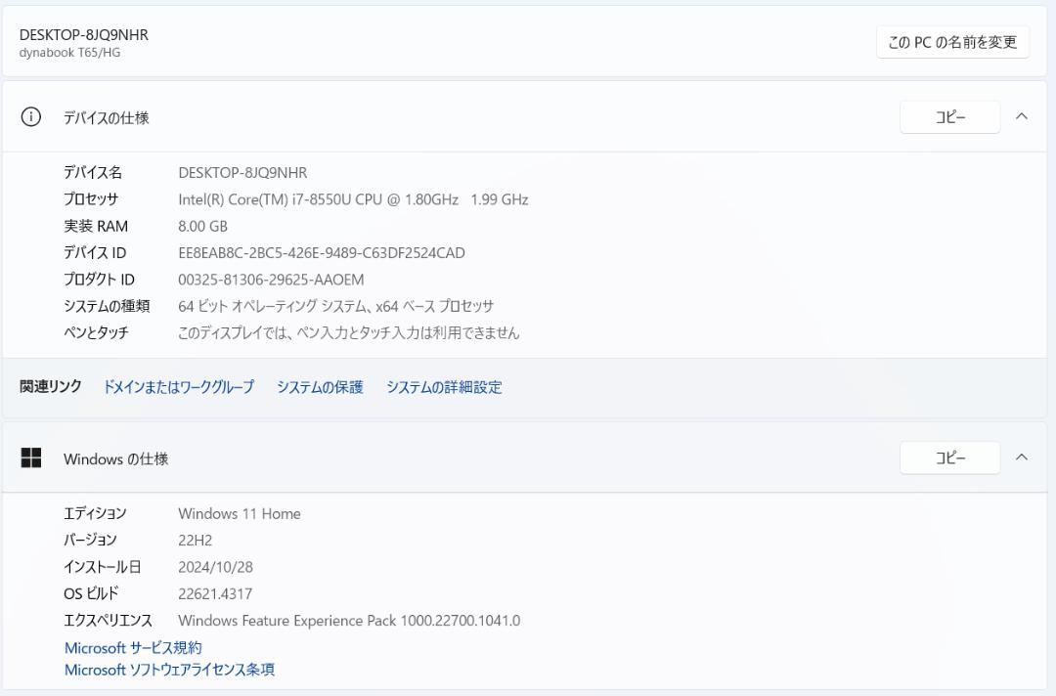Select the processor value Intel(R) Core(TM) i7-8550U
Image resolution: width=1056 pixels, height=696 pixels.
click(x=353, y=199)
